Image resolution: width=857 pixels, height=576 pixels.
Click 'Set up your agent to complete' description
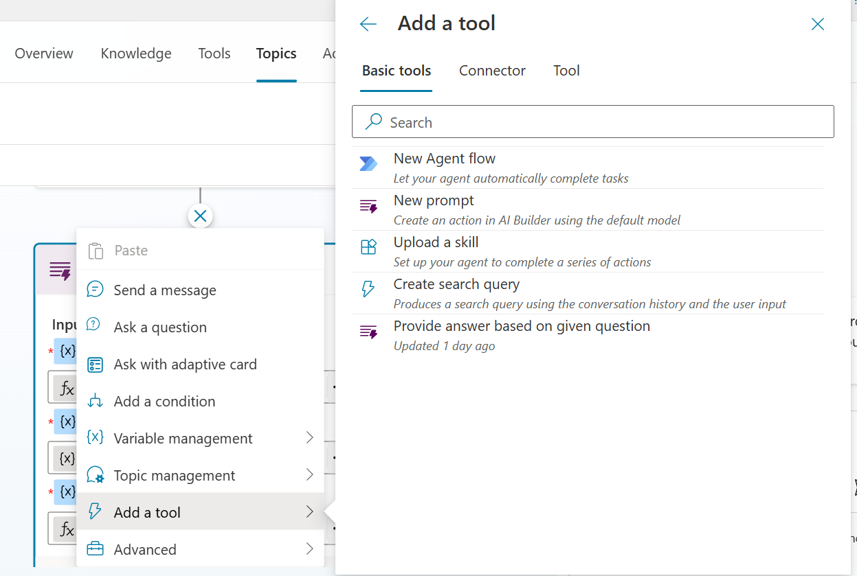pos(522,262)
